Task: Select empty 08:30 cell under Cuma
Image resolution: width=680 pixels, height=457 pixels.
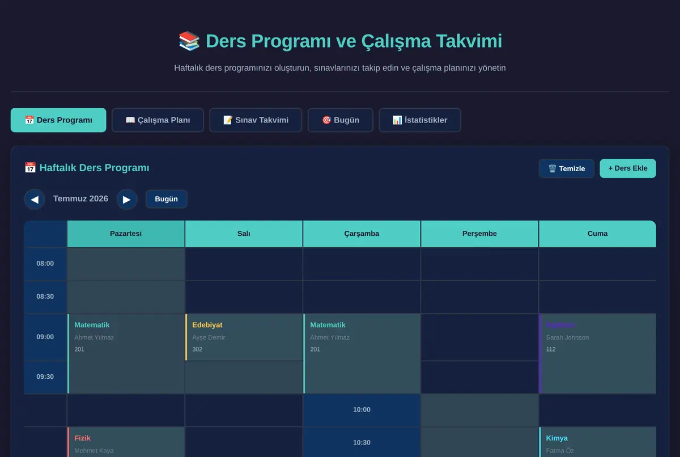Action: pos(597,297)
